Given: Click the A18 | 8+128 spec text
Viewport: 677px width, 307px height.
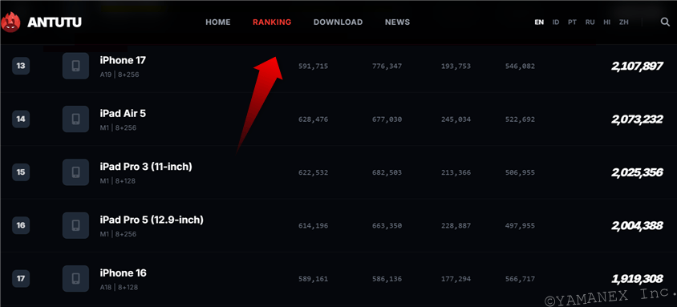Looking at the screenshot, I should pos(120,287).
